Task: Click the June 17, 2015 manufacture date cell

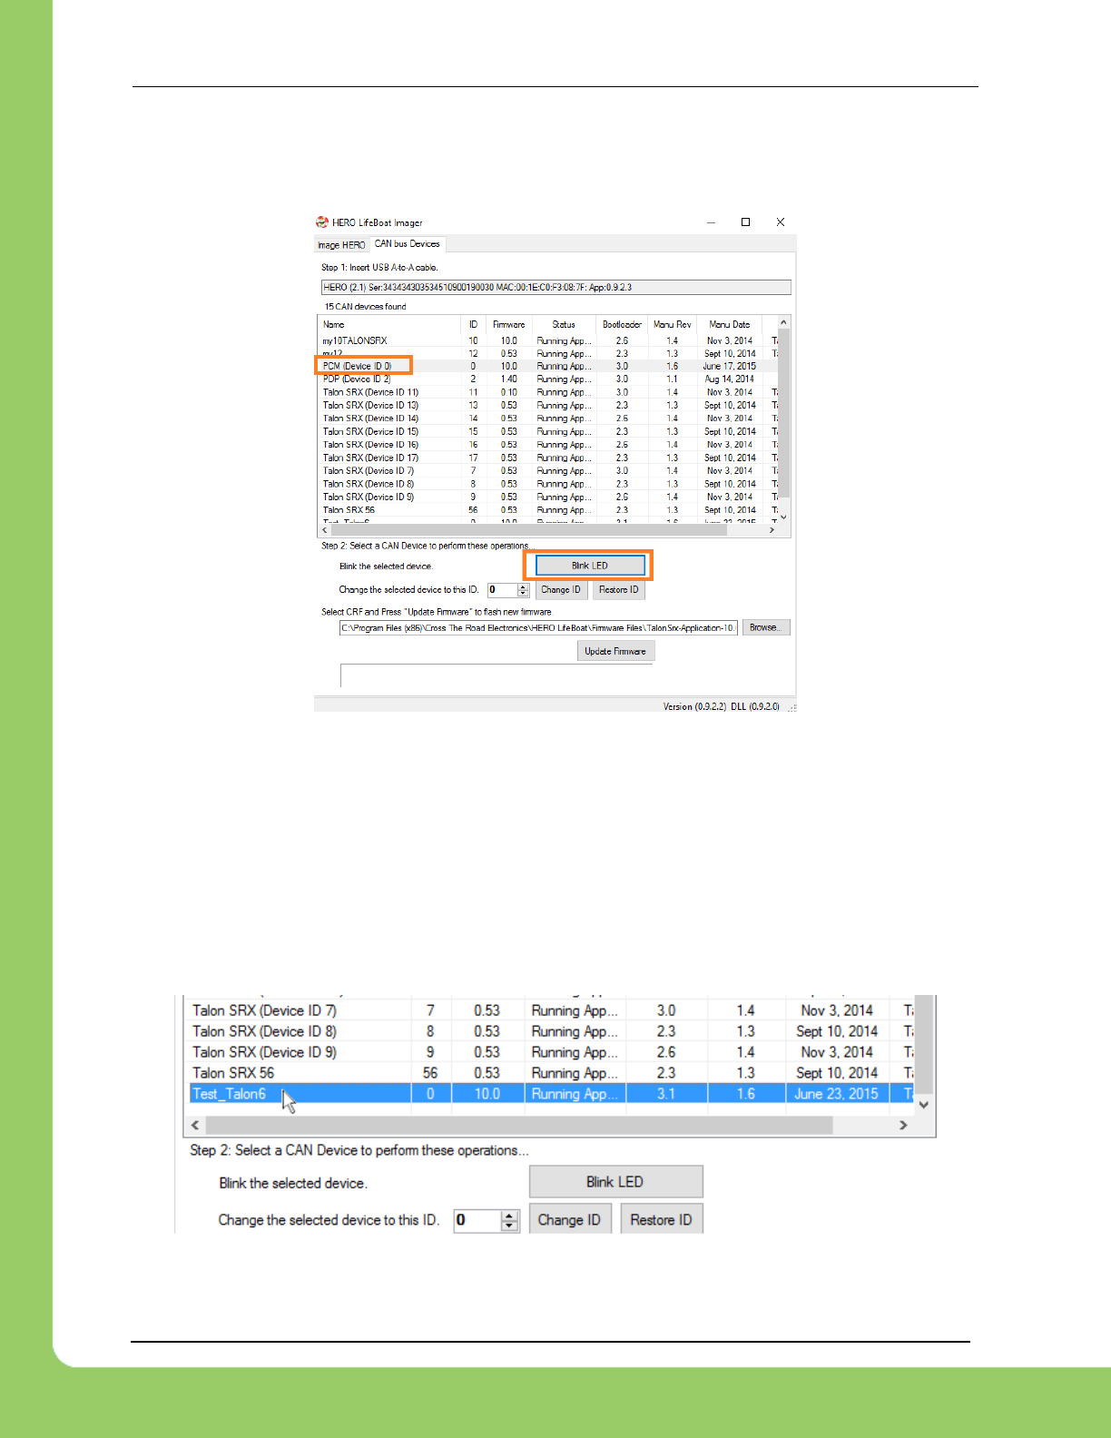Action: tap(729, 366)
